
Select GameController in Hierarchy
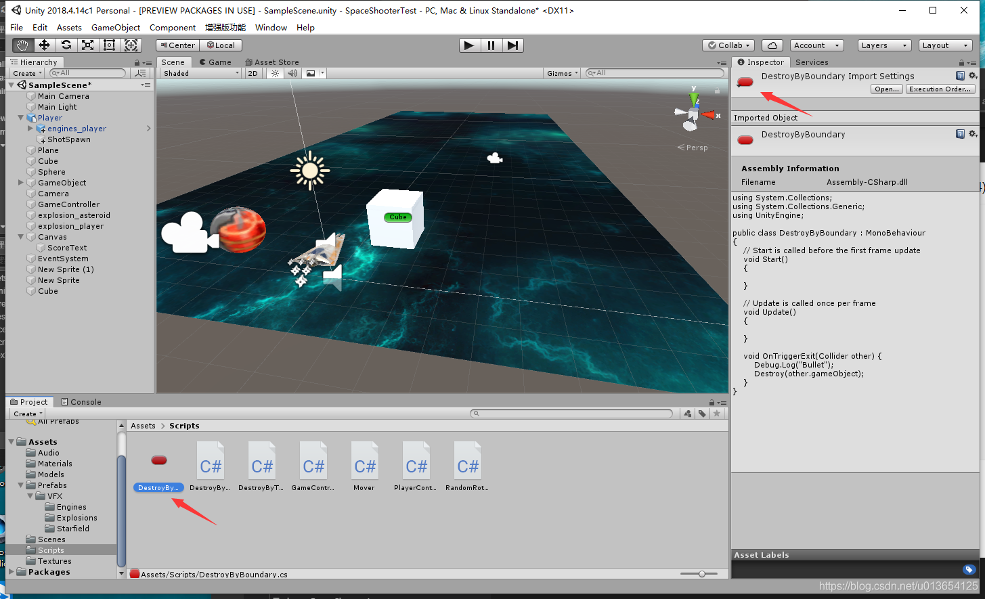pos(68,204)
